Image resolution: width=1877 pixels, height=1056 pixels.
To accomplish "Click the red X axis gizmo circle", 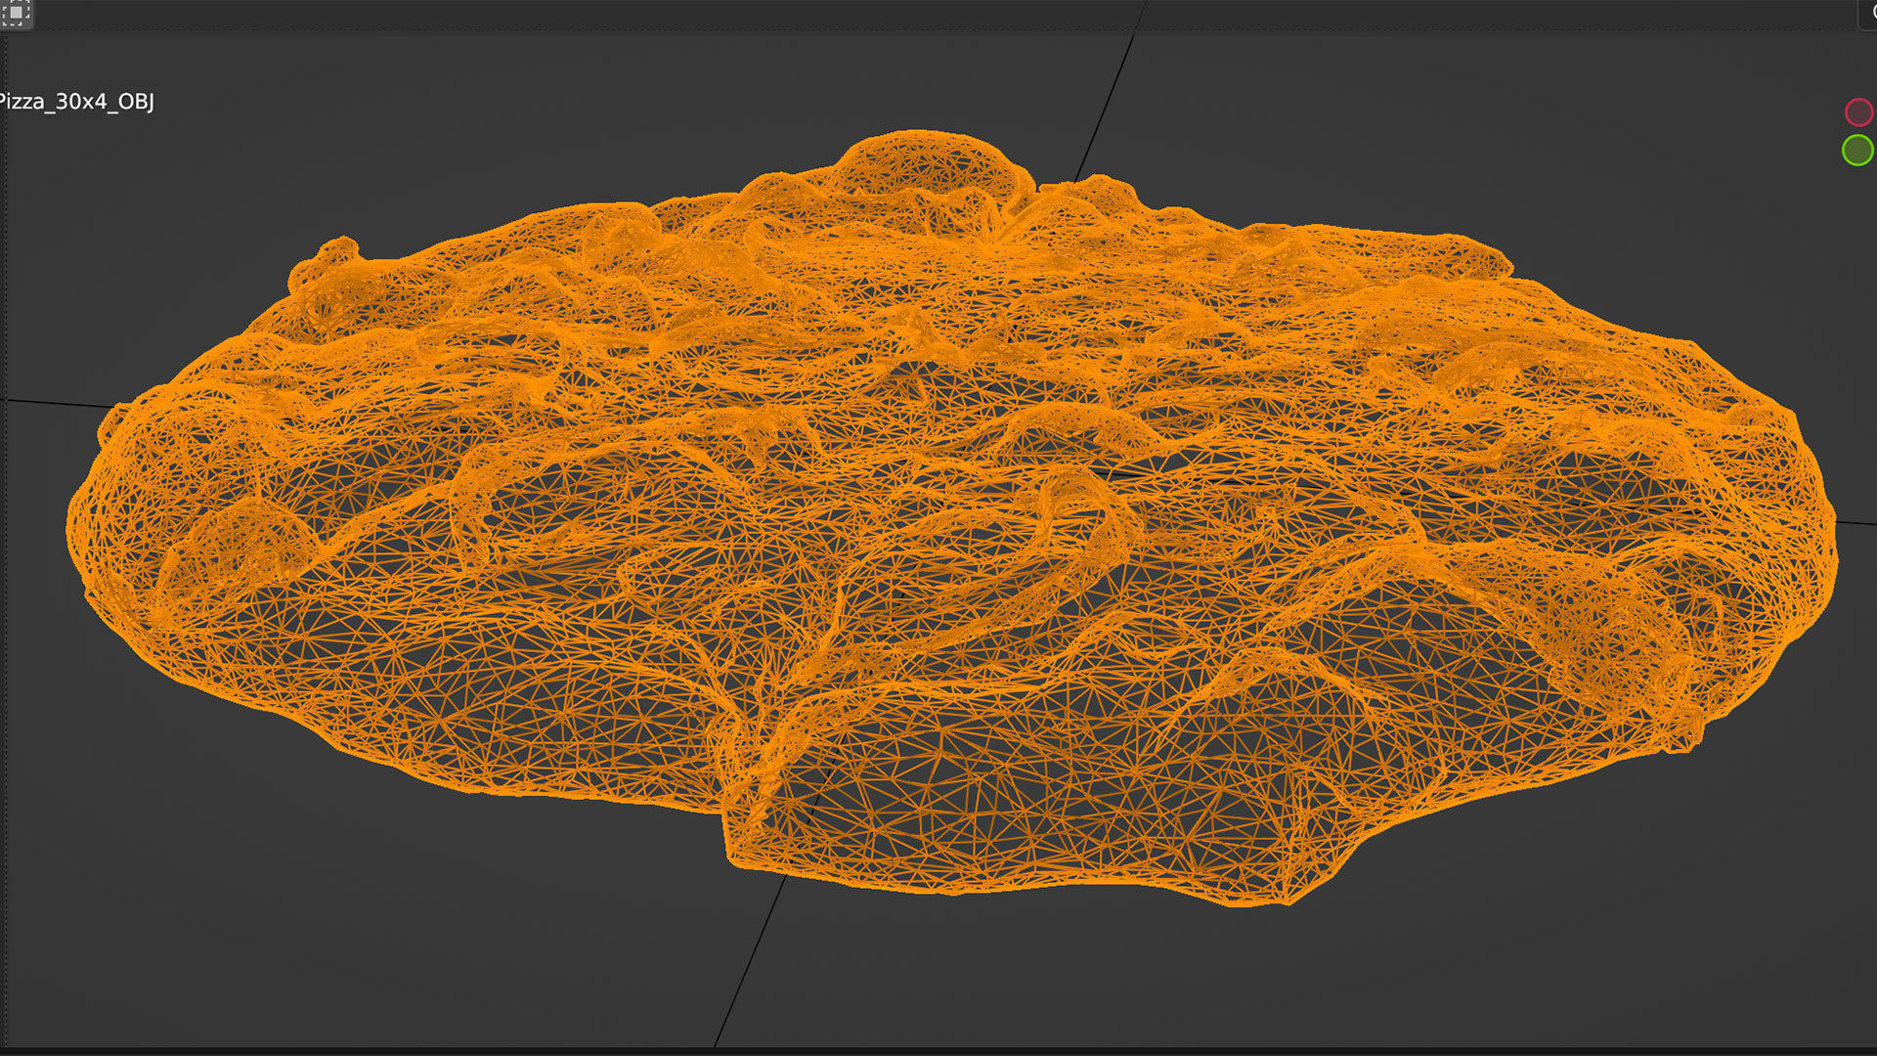I will [x=1857, y=112].
